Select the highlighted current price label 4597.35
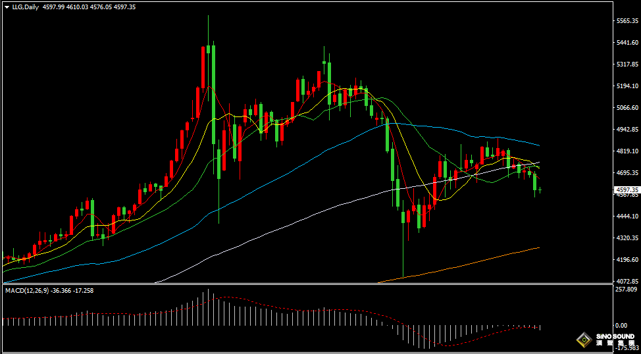The image size is (641, 354). click(627, 190)
